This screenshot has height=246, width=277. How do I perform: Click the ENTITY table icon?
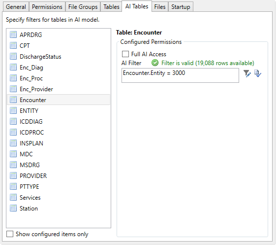(x=13, y=110)
